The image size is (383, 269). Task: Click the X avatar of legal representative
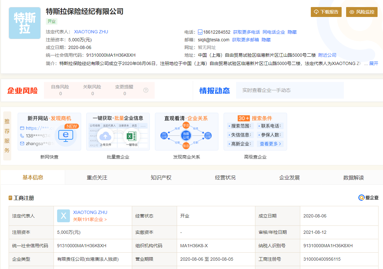(64, 216)
